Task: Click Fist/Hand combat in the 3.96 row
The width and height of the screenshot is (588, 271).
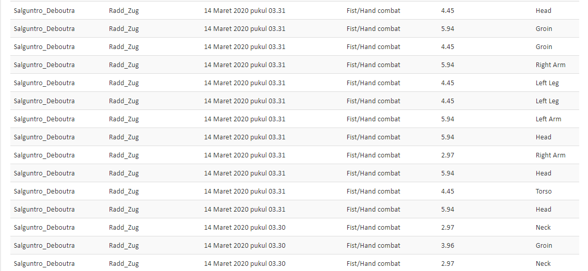Action: click(373, 246)
